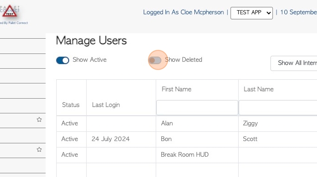
Task: Click the lower star favorite icon in sidebar
Action: [39, 149]
